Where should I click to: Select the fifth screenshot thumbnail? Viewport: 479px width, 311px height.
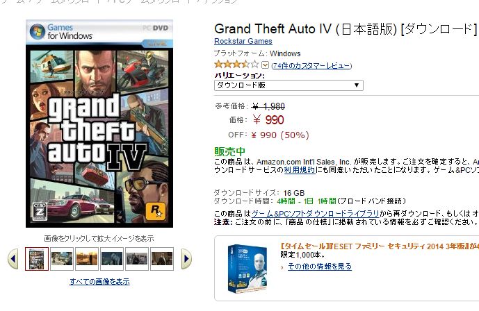click(137, 258)
